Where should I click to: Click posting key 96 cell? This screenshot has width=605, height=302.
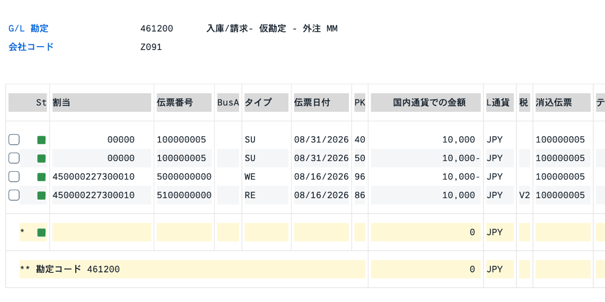(360, 176)
